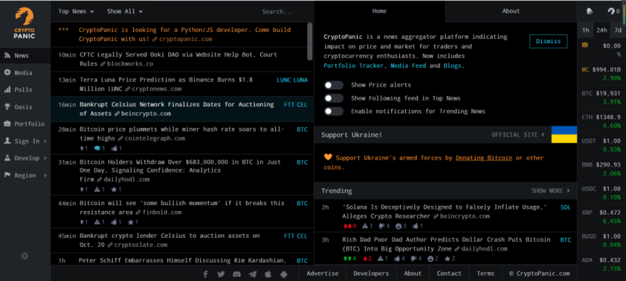Click the Search news field
The image size is (626, 281).
pos(278,12)
